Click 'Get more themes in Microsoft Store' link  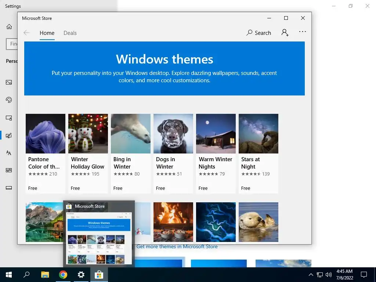[177, 246]
